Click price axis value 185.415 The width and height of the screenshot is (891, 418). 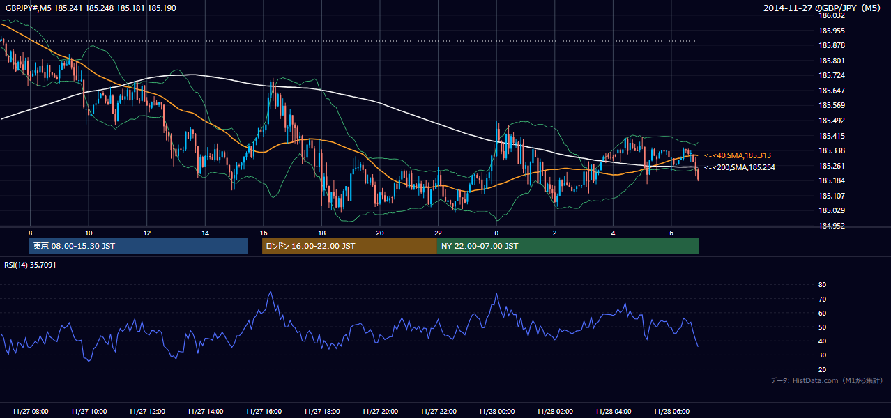point(831,136)
